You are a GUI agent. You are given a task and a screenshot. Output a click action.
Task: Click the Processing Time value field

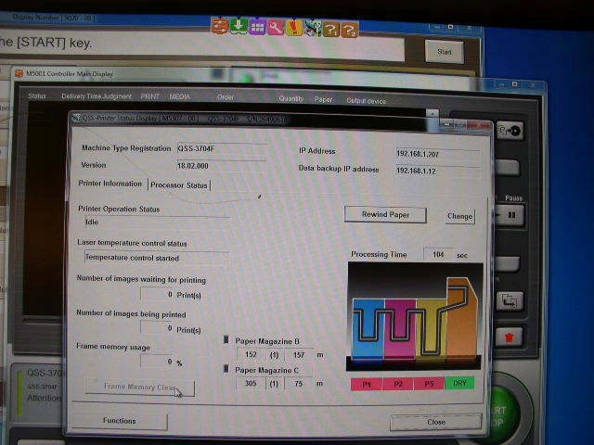(x=438, y=254)
